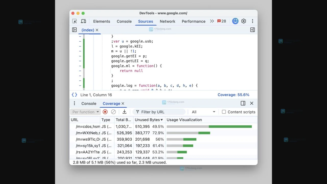The height and width of the screenshot is (184, 327).
Task: Sort by Total Bytes column header
Action: (x=124, y=120)
